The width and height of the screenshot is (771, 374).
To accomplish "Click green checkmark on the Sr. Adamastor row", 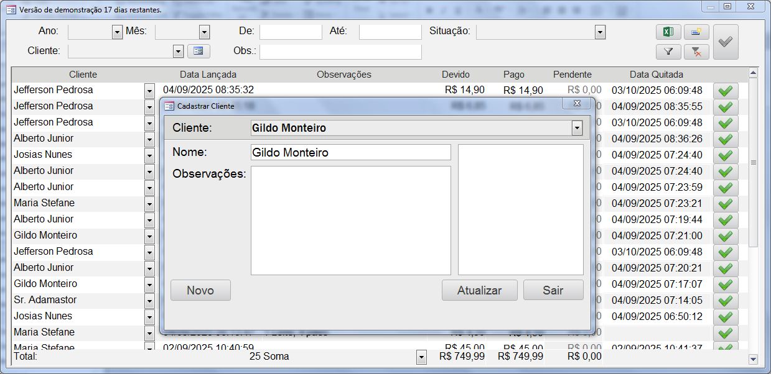I will 725,301.
